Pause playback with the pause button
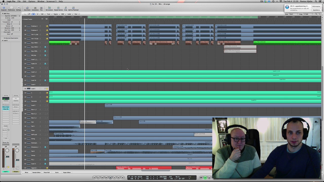 (x=118, y=177)
